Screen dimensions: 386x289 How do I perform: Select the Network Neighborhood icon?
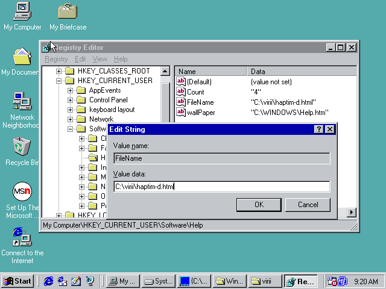click(x=22, y=101)
